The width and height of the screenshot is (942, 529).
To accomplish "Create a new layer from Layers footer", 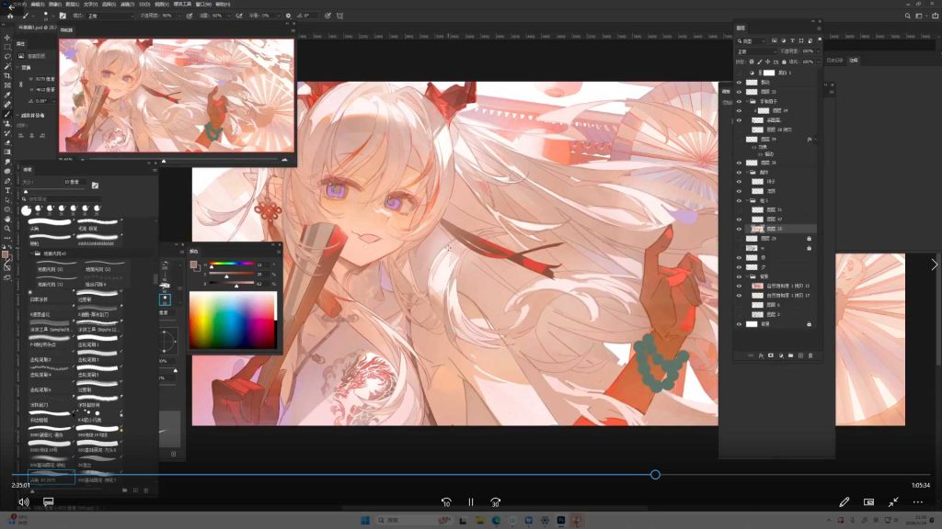I will click(800, 355).
